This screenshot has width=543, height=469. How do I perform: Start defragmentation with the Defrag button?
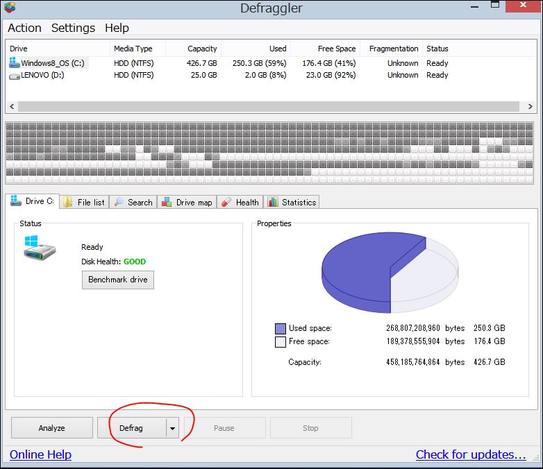tap(131, 428)
